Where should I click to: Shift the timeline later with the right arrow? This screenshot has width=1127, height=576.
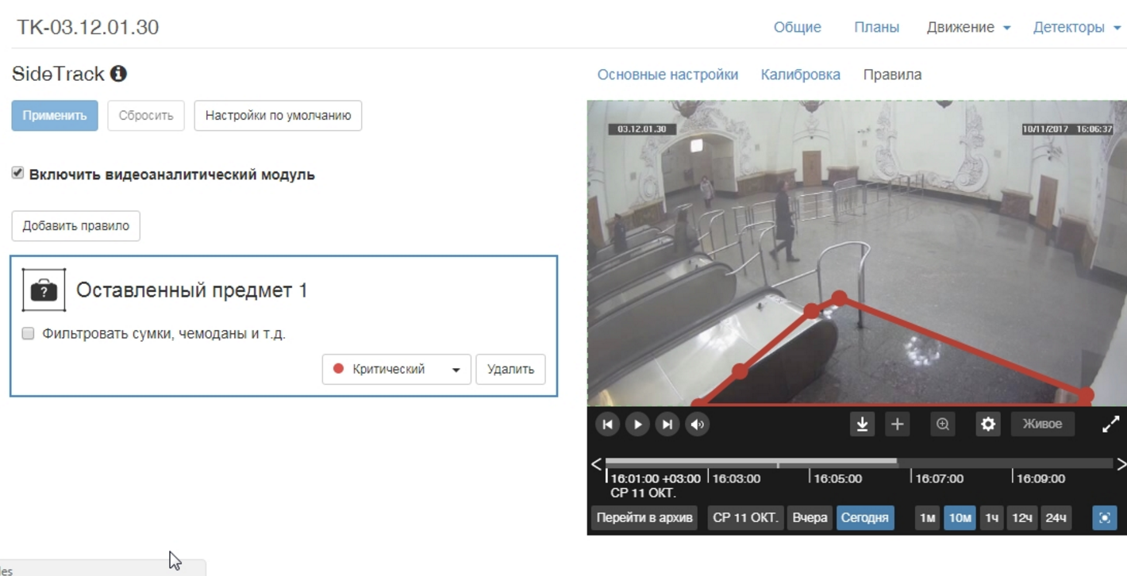[x=1121, y=464]
